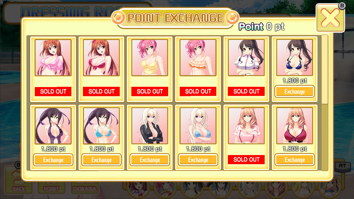The width and height of the screenshot is (354, 199).
Task: Click the Point 0 pt balance display
Action: click(x=261, y=27)
